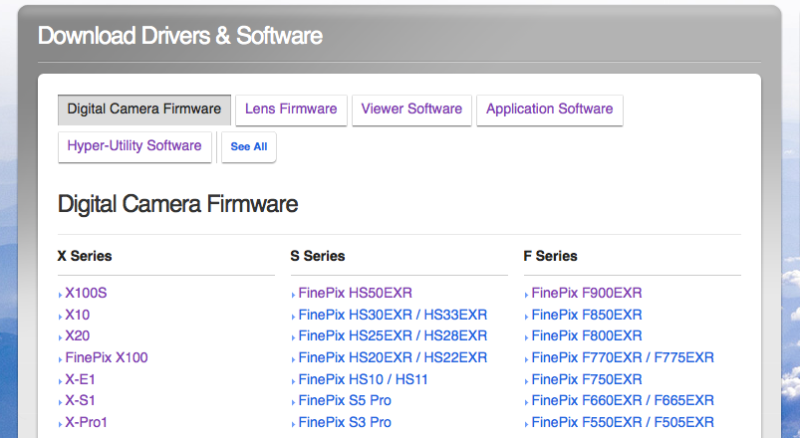The width and height of the screenshot is (800, 438).
Task: Open the FinePix F900EXR link
Action: [587, 294]
